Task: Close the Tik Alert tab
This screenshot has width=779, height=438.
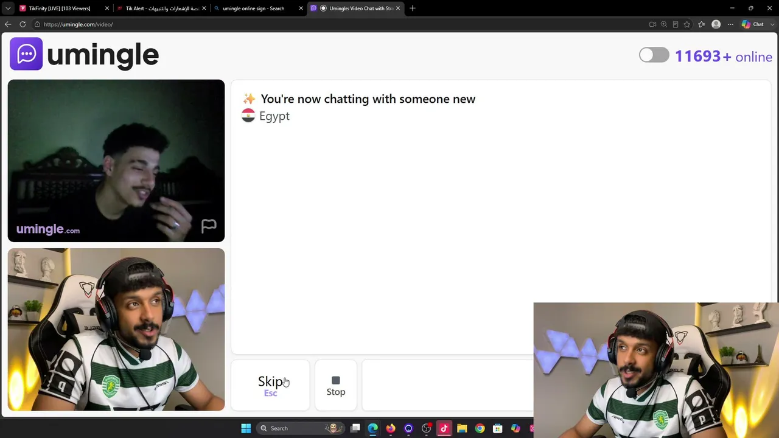Action: tap(204, 9)
